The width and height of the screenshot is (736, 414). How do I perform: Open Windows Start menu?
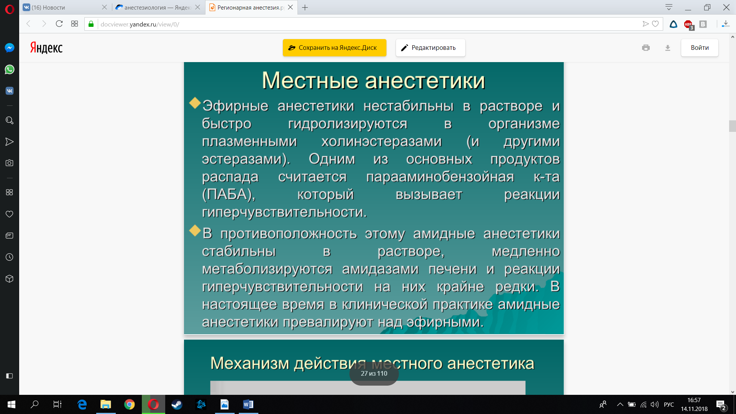click(11, 404)
